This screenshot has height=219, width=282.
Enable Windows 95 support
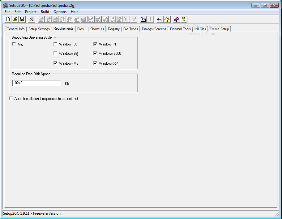coord(55,44)
